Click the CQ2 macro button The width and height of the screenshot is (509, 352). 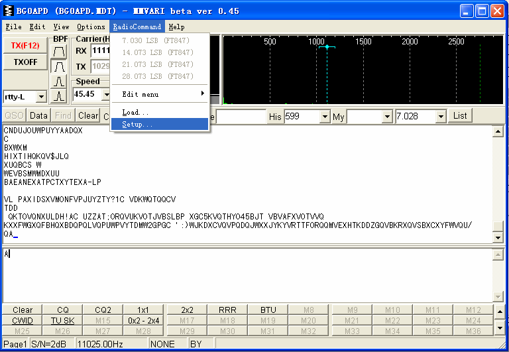[x=103, y=310]
